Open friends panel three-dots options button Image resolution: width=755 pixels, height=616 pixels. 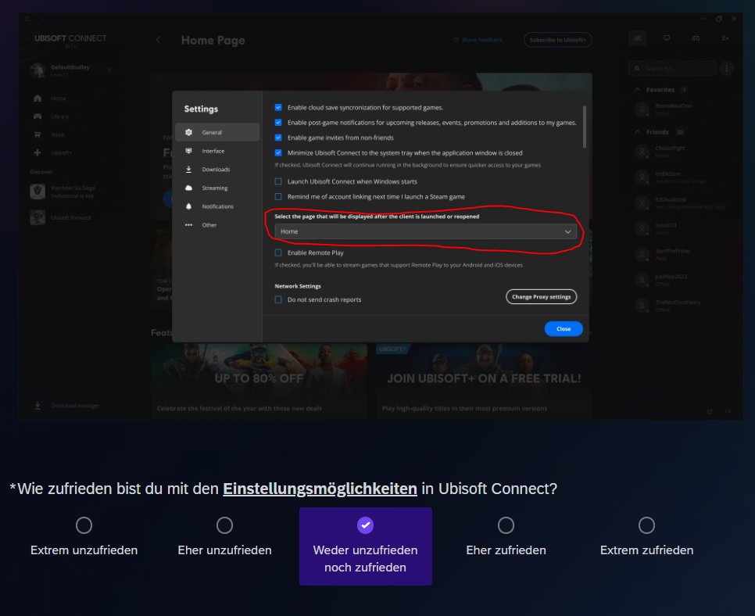click(x=727, y=68)
